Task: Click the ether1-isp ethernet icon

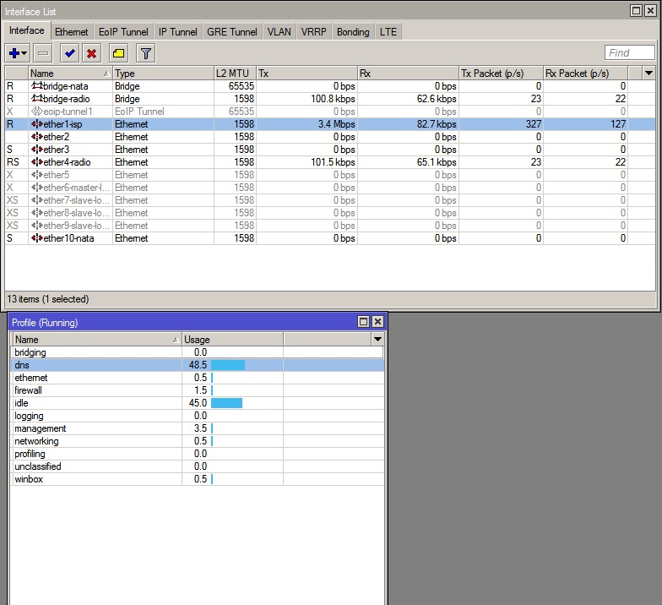Action: click(37, 124)
